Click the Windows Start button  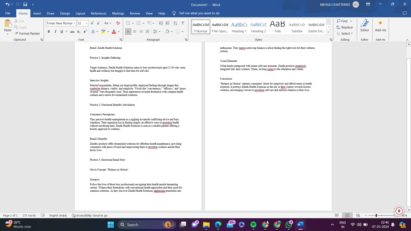coord(111,225)
